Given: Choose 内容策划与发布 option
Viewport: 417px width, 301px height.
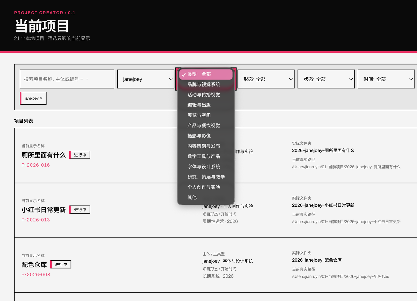Looking at the screenshot, I should point(206,146).
